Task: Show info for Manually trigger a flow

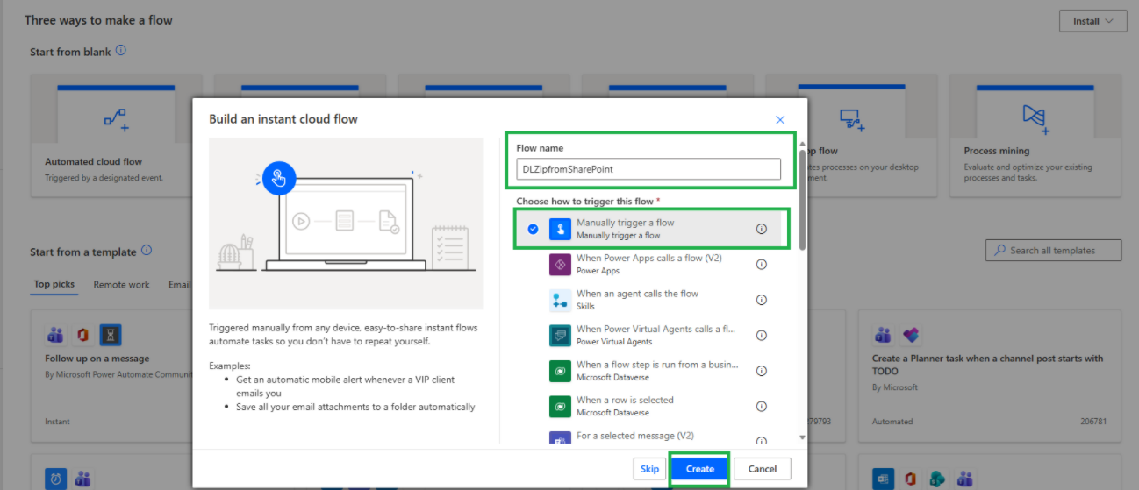Action: [x=762, y=229]
